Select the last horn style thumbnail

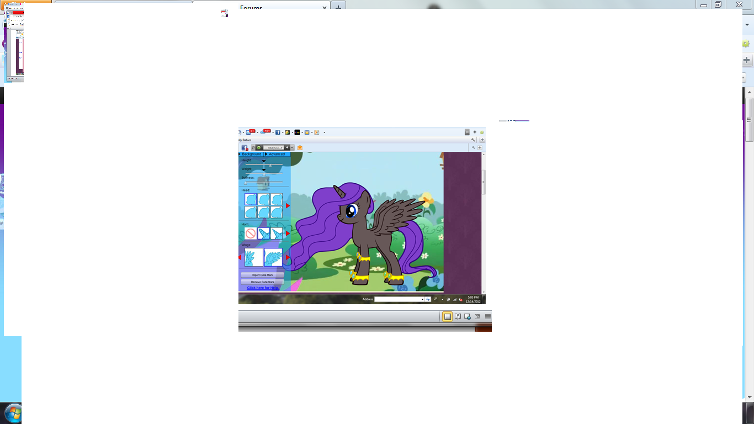[x=277, y=234]
